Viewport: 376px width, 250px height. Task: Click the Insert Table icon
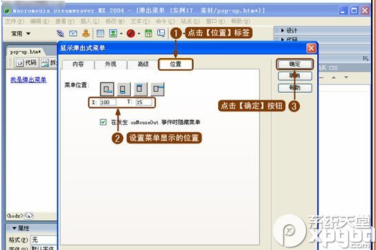tap(100, 33)
